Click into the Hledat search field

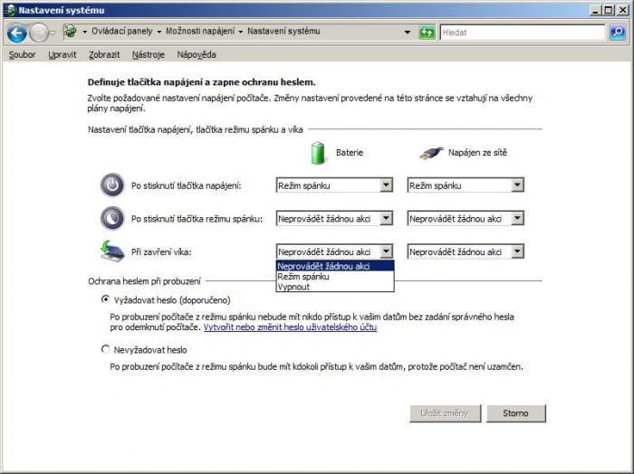click(521, 33)
